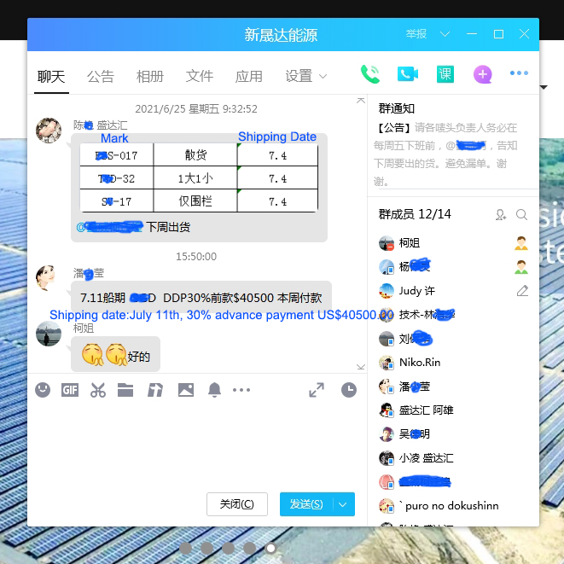Click the music note share icon
Image resolution: width=564 pixels, height=564 pixels.
tap(155, 390)
